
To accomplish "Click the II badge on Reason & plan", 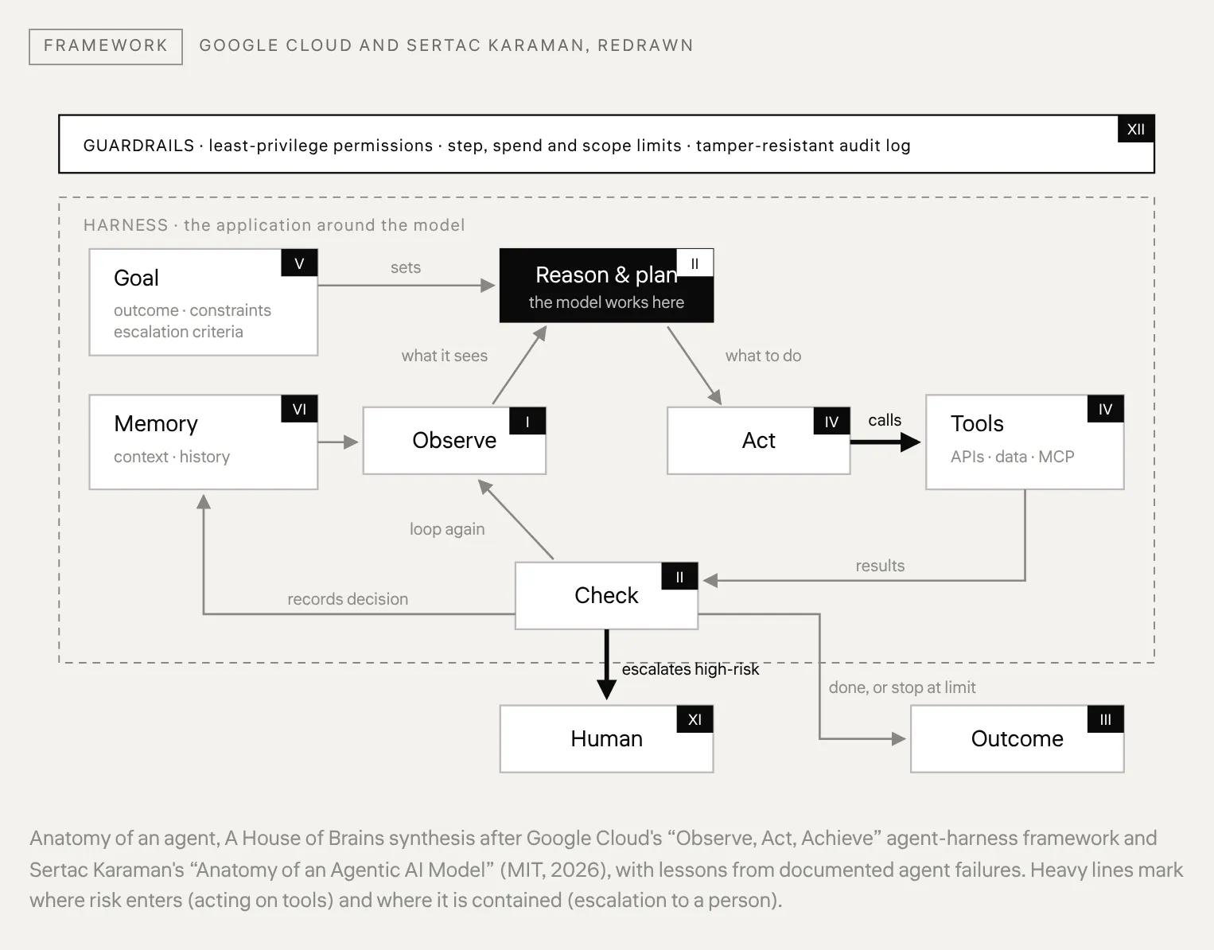I will [x=695, y=263].
